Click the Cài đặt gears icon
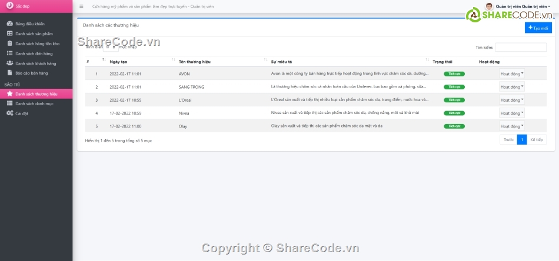 coord(10,113)
